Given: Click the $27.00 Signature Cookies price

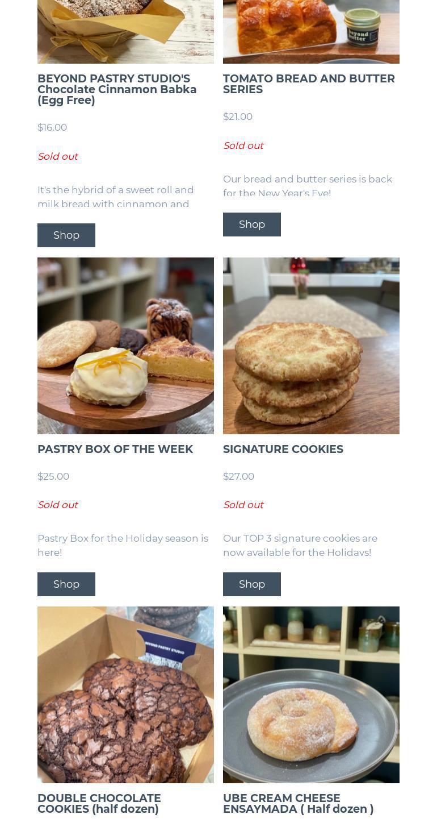Looking at the screenshot, I should pos(239,476).
